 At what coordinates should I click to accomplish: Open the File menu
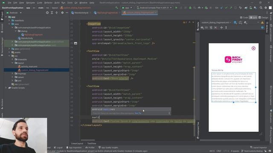[x=9, y=3]
